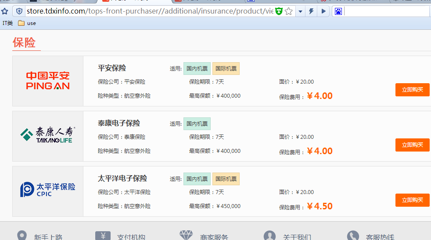Open the 支付机构 footer link

pyautogui.click(x=131, y=236)
